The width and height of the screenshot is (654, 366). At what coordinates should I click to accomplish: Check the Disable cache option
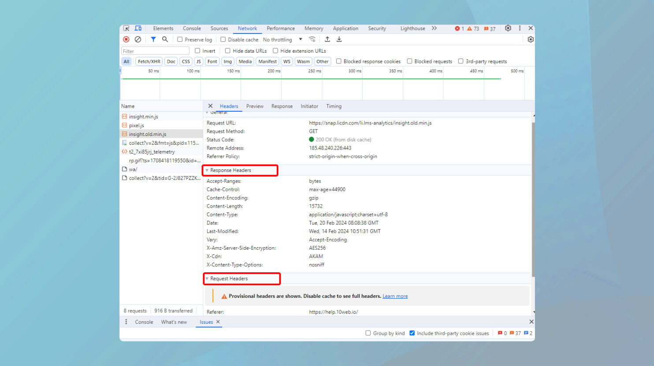pos(223,40)
